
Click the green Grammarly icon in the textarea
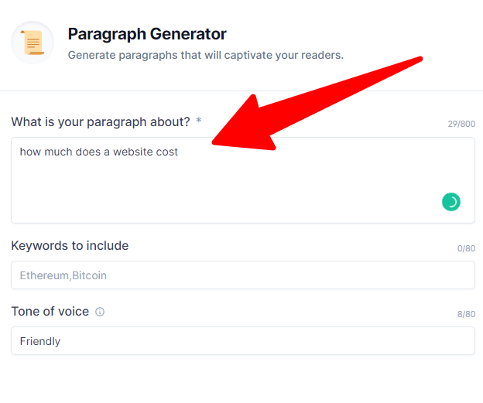[450, 202]
